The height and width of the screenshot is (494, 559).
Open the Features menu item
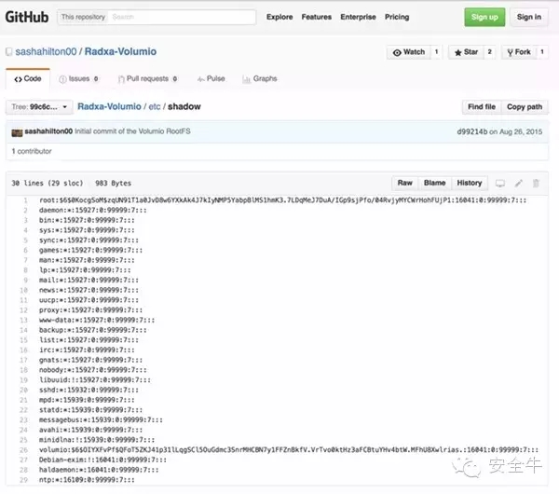point(316,17)
